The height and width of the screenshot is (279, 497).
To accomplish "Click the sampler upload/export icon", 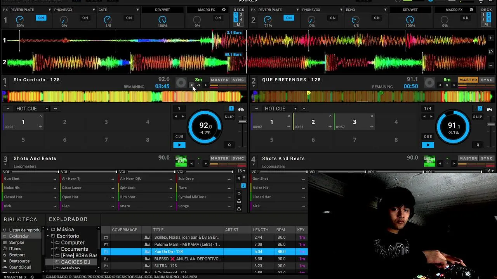I will pos(239,201).
